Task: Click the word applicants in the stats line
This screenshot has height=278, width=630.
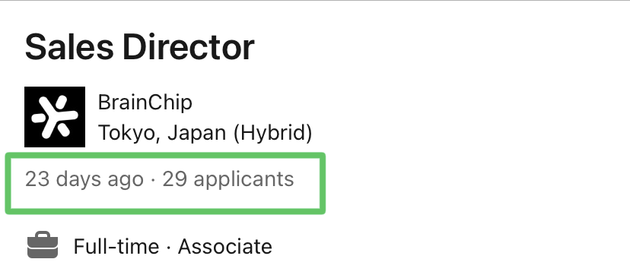Action: coord(243,180)
